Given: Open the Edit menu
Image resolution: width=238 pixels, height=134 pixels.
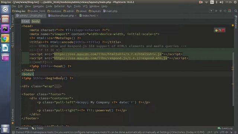Looking at the screenshot, I should pyautogui.click(x=20, y=6).
